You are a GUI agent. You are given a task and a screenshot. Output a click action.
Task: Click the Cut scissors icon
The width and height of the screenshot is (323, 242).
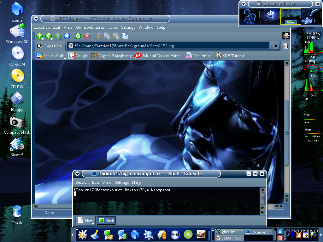[98, 36]
